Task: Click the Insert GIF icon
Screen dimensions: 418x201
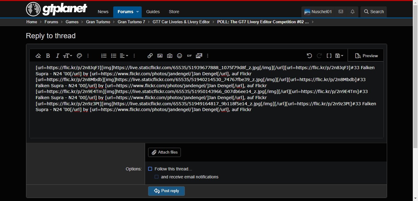Action: (x=189, y=56)
